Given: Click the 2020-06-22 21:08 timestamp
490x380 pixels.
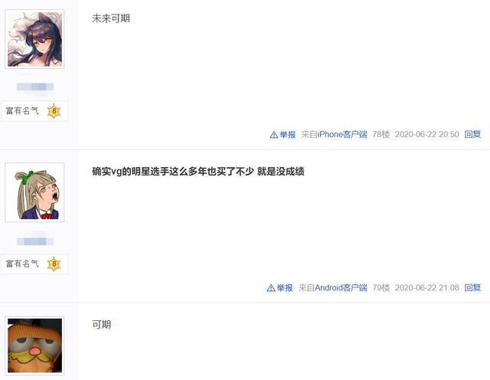Looking at the screenshot, I should (427, 288).
